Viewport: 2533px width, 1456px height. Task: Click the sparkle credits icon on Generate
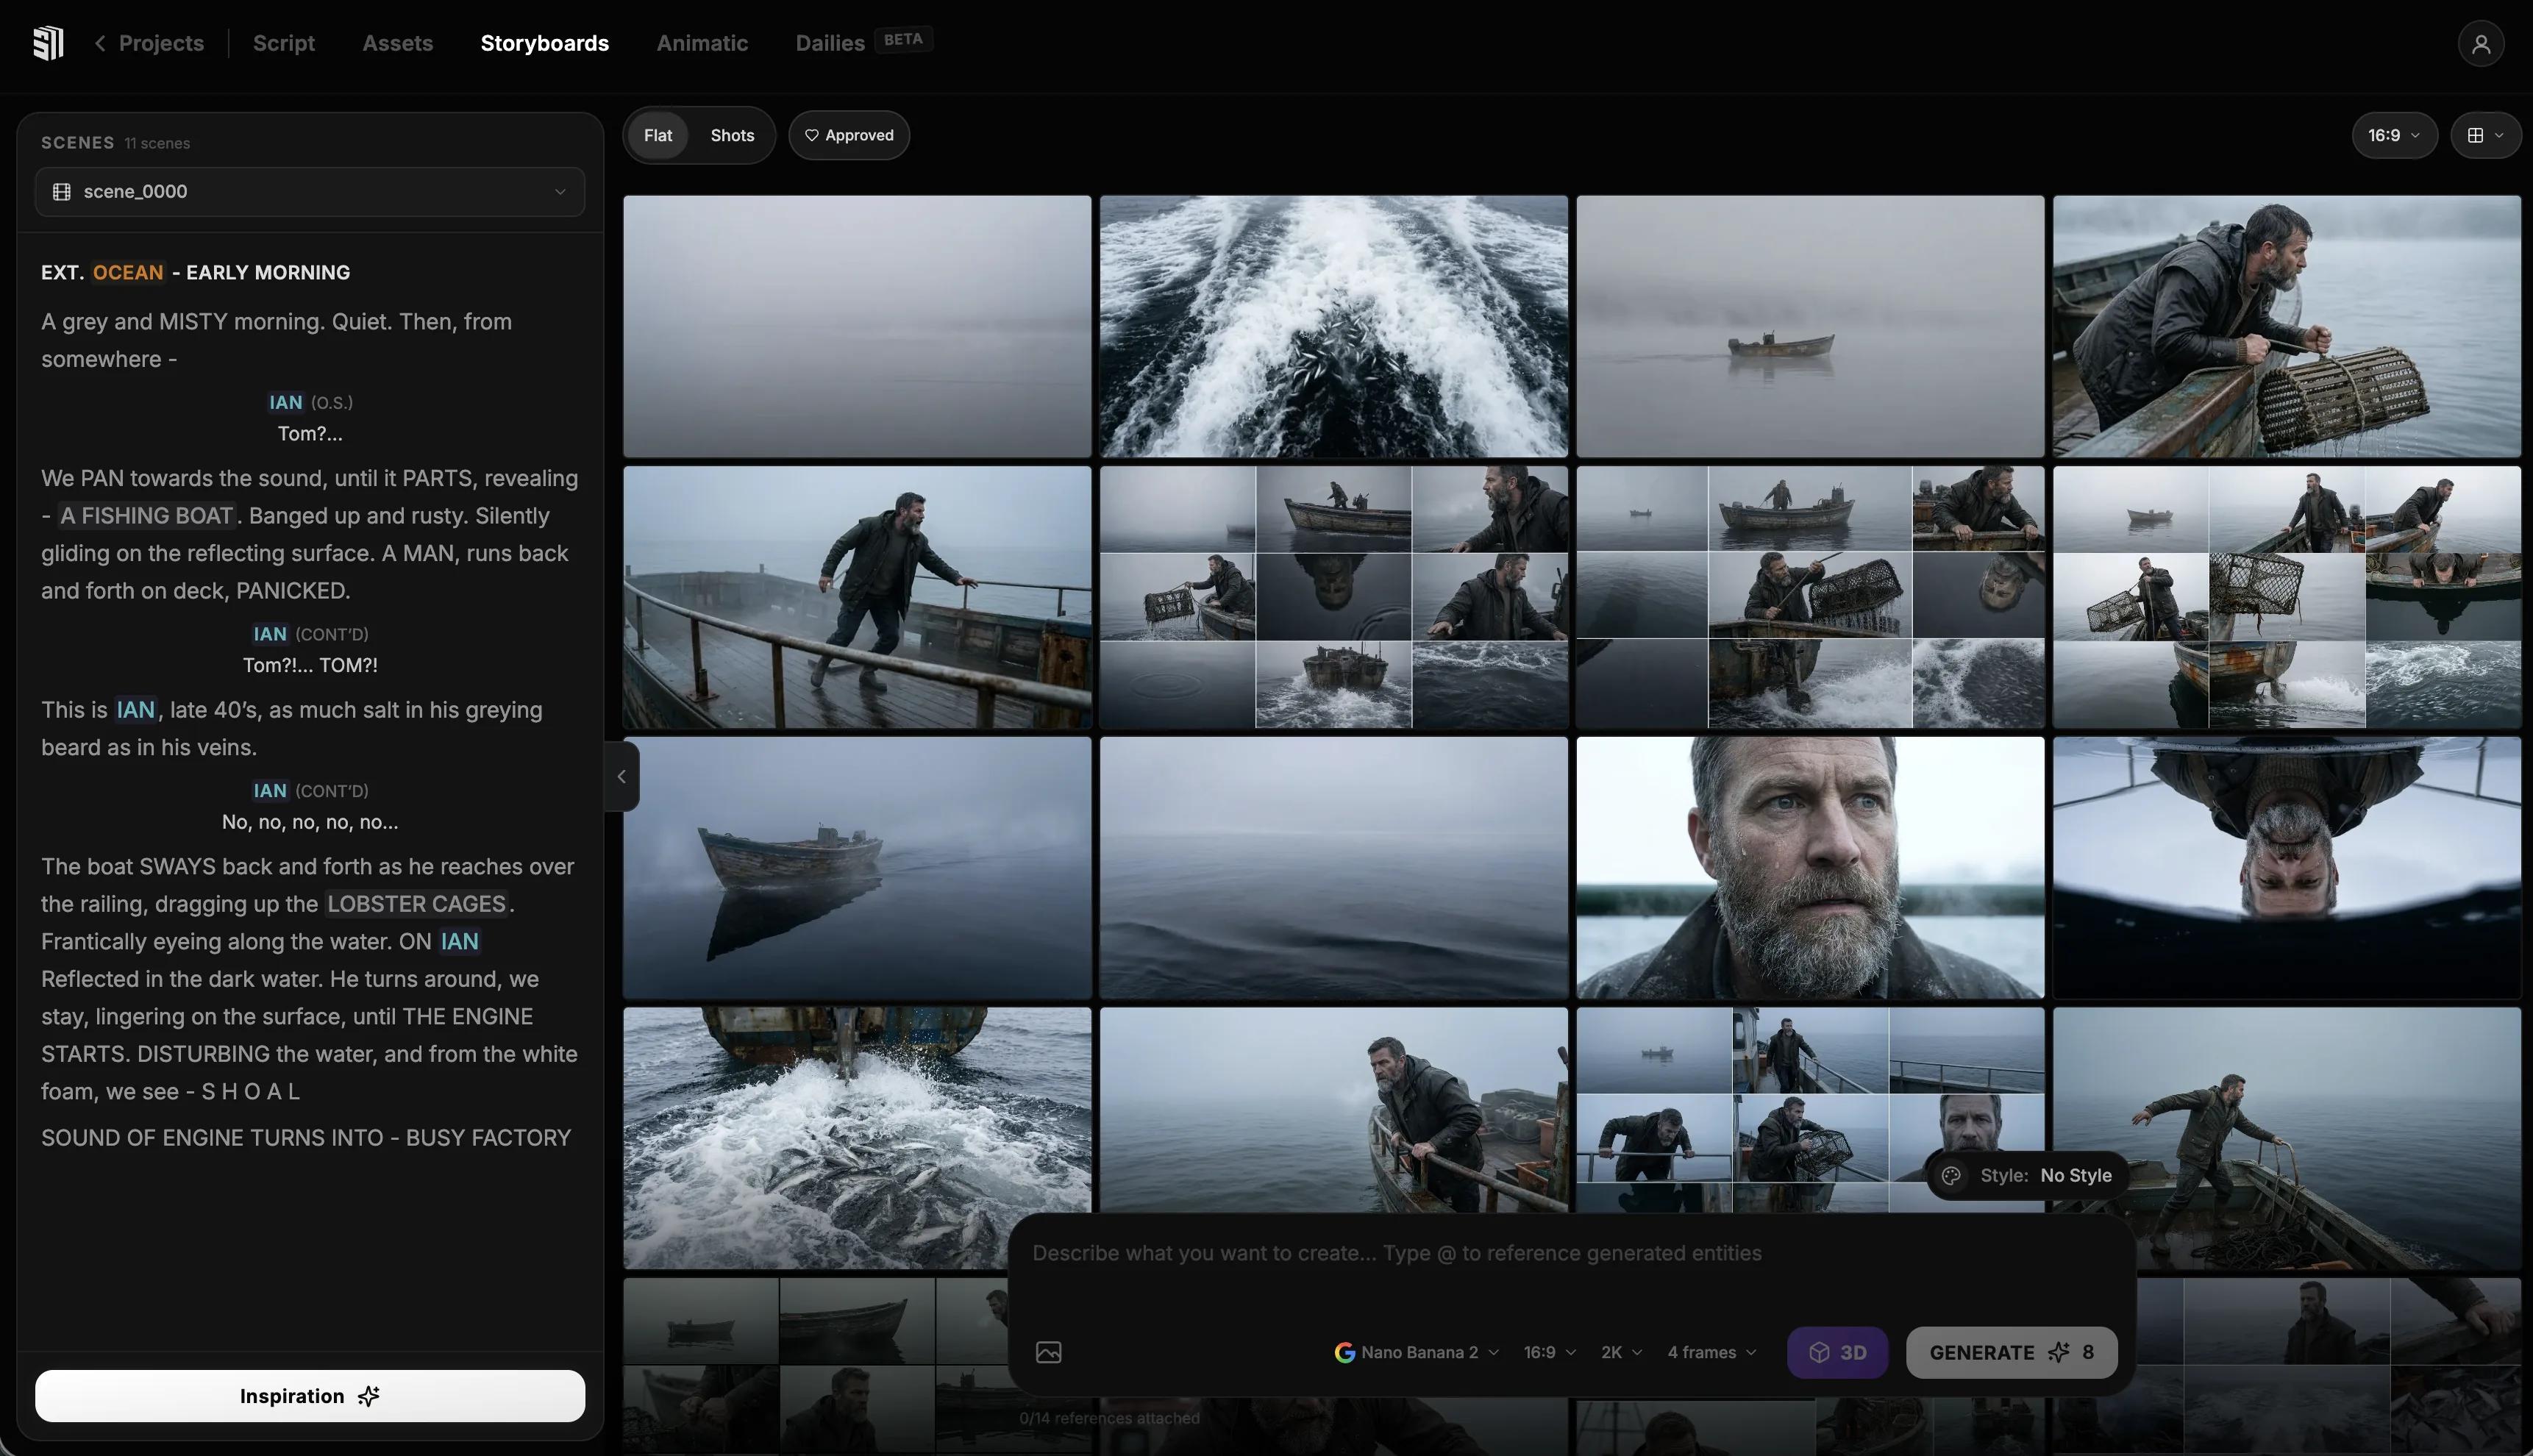(x=2058, y=1353)
